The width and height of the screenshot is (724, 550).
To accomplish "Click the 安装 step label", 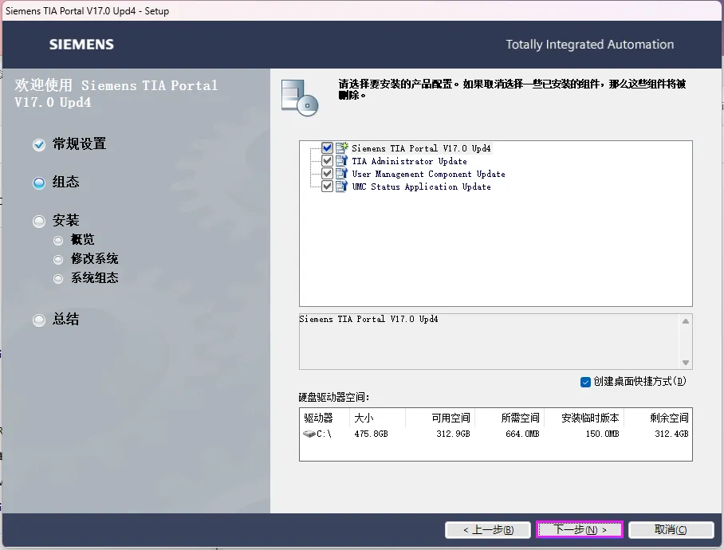I will coord(65,221).
